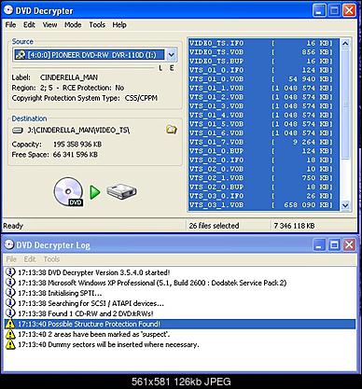Close the DVD Decrypter Log window
This screenshot has width=362, height=389.
pyautogui.click(x=349, y=244)
